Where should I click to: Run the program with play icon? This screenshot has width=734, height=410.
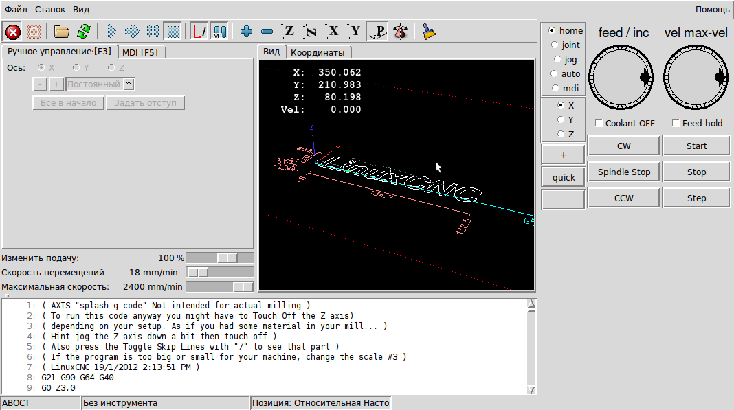(111, 32)
